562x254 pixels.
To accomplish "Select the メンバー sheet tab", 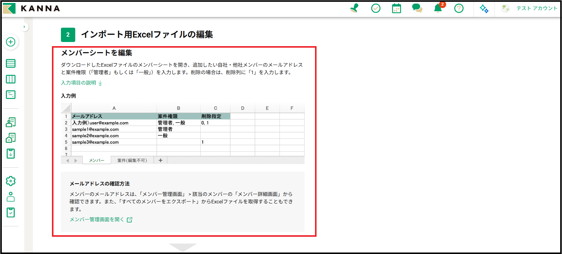I will 97,160.
